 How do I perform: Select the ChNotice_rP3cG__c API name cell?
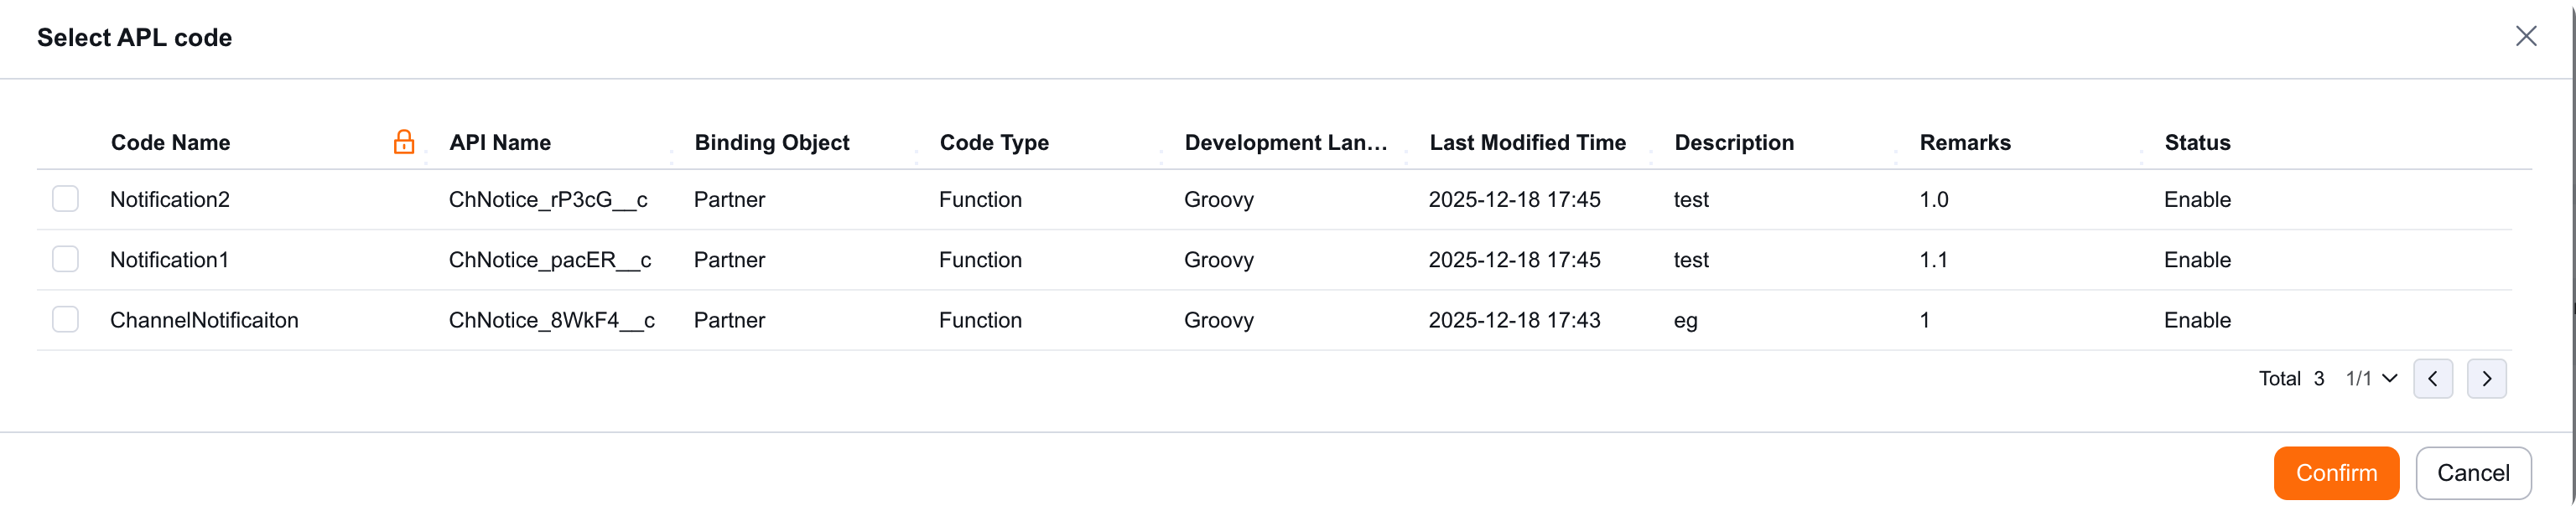(x=548, y=199)
